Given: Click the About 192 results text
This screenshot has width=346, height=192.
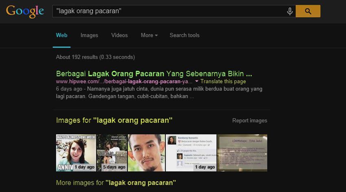Looking at the screenshot, I should [x=95, y=57].
